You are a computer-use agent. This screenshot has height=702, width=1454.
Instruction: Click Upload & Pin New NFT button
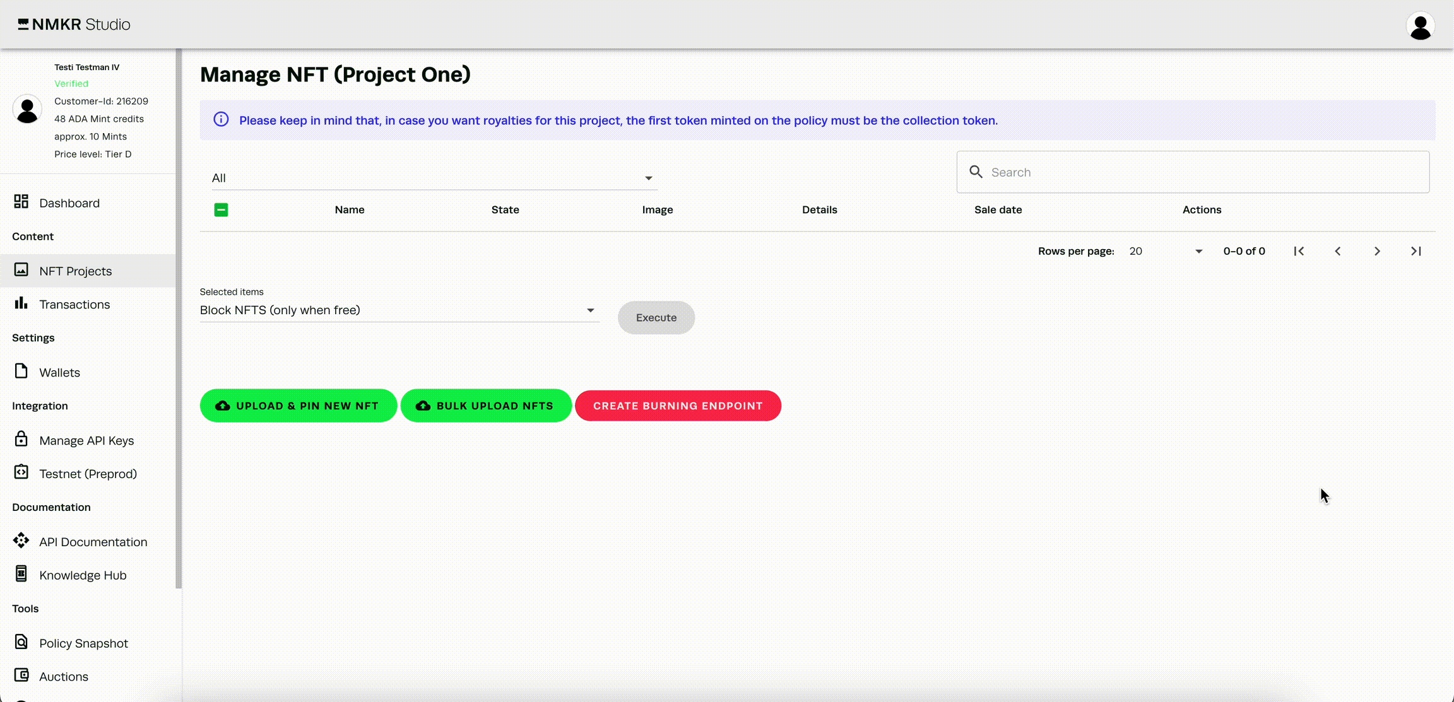298,406
